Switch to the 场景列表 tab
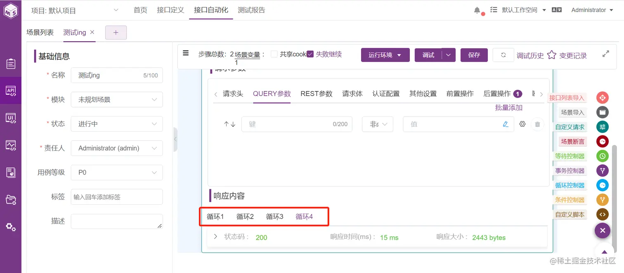This screenshot has height=273, width=624. coord(40,33)
